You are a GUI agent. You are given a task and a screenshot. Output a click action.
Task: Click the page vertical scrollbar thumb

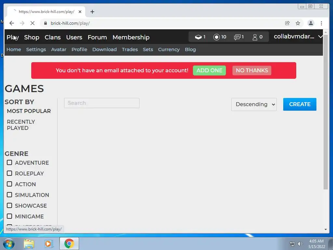click(x=326, y=111)
